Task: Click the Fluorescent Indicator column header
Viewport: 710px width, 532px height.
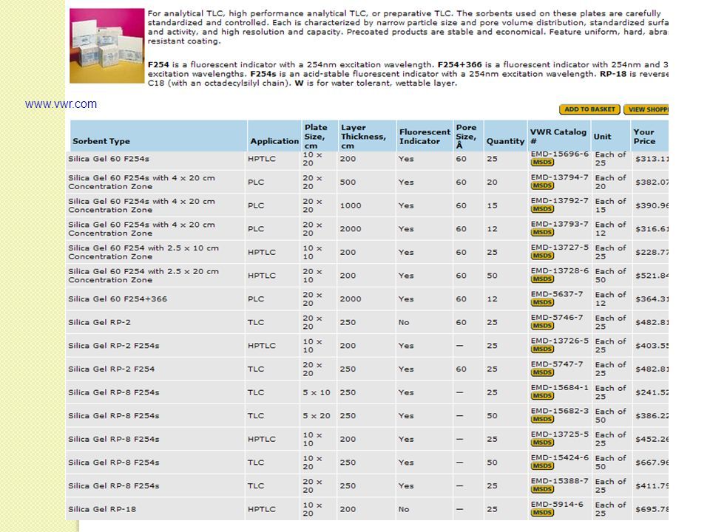Action: coord(425,137)
